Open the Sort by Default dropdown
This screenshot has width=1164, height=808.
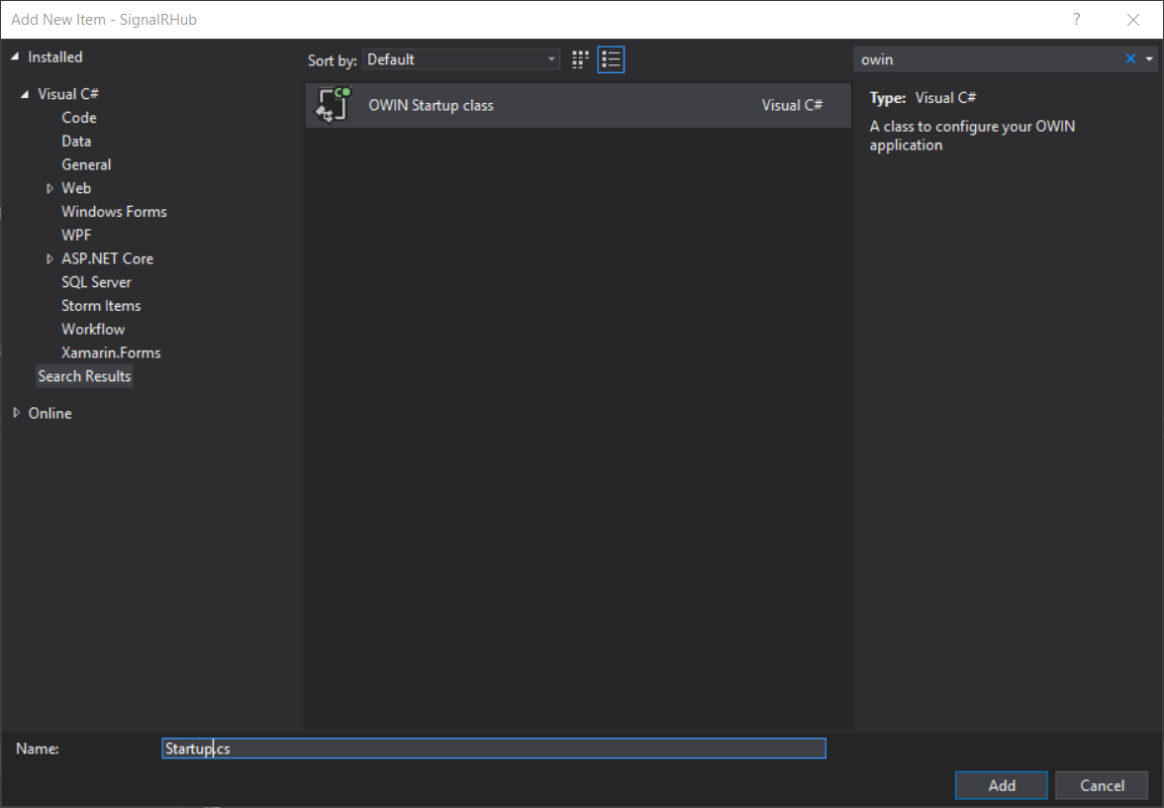pyautogui.click(x=460, y=59)
